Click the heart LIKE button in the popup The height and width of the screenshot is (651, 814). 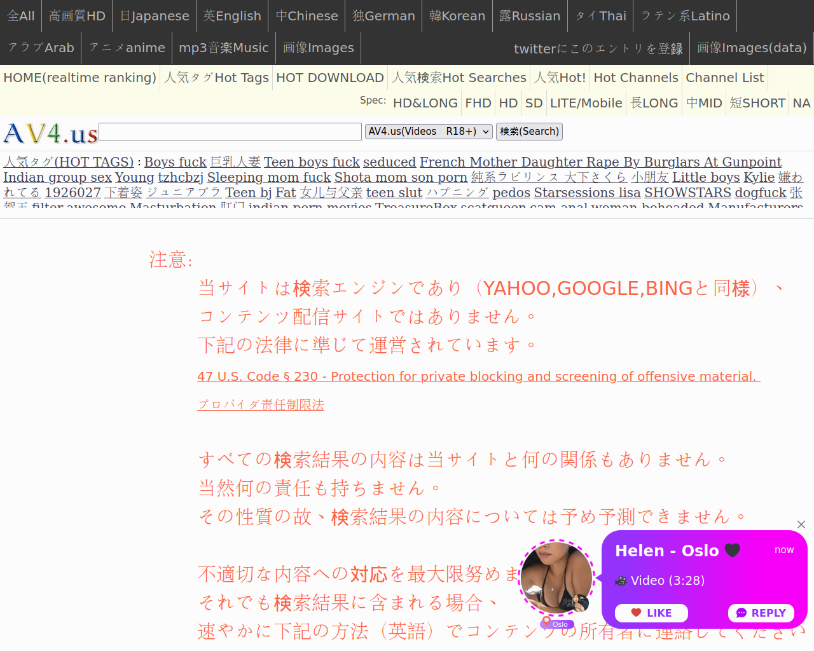651,613
